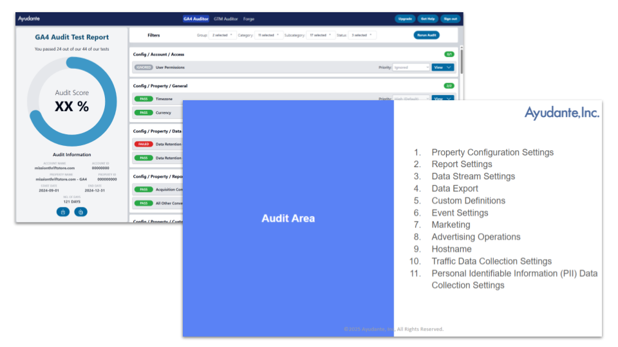Click the PASS badge beside Currency
This screenshot has width=618, height=347.
click(x=144, y=112)
